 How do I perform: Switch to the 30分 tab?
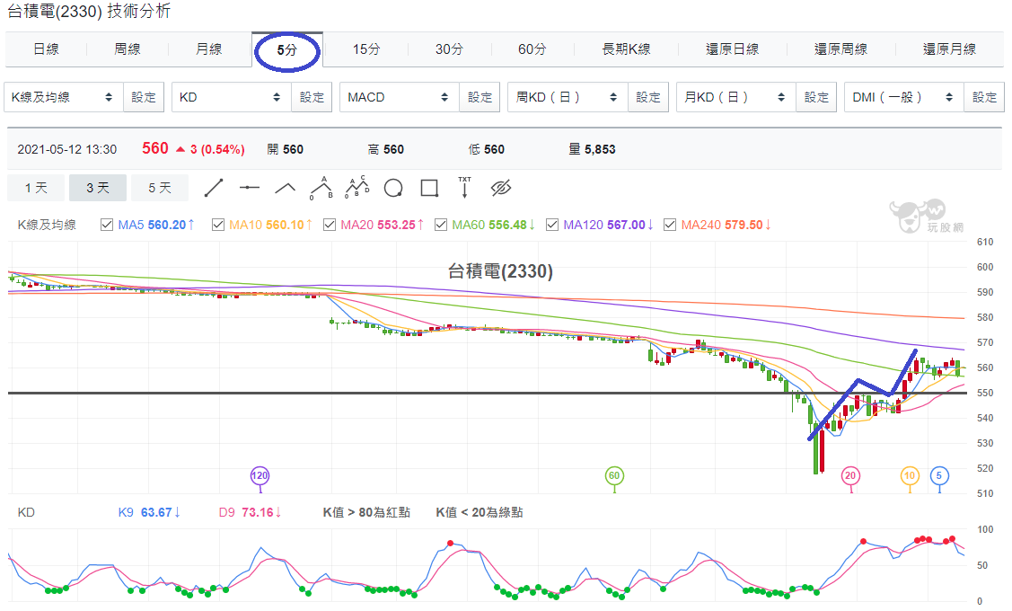[449, 49]
